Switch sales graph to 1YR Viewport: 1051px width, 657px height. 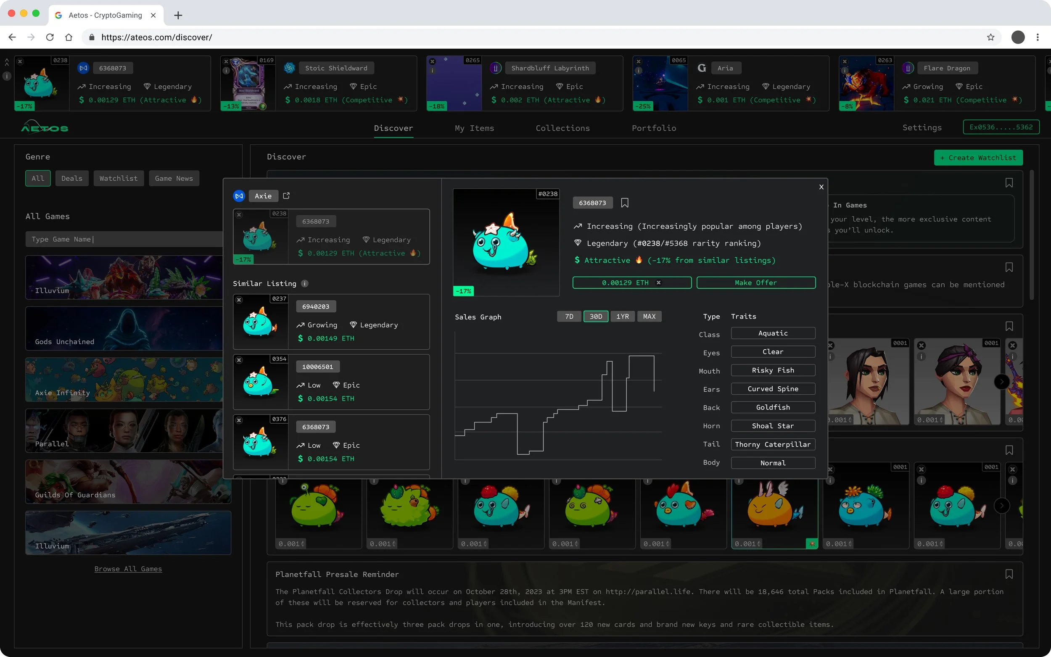[622, 317]
